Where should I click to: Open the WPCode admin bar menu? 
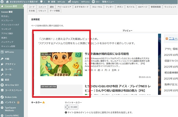[x=61, y=2]
